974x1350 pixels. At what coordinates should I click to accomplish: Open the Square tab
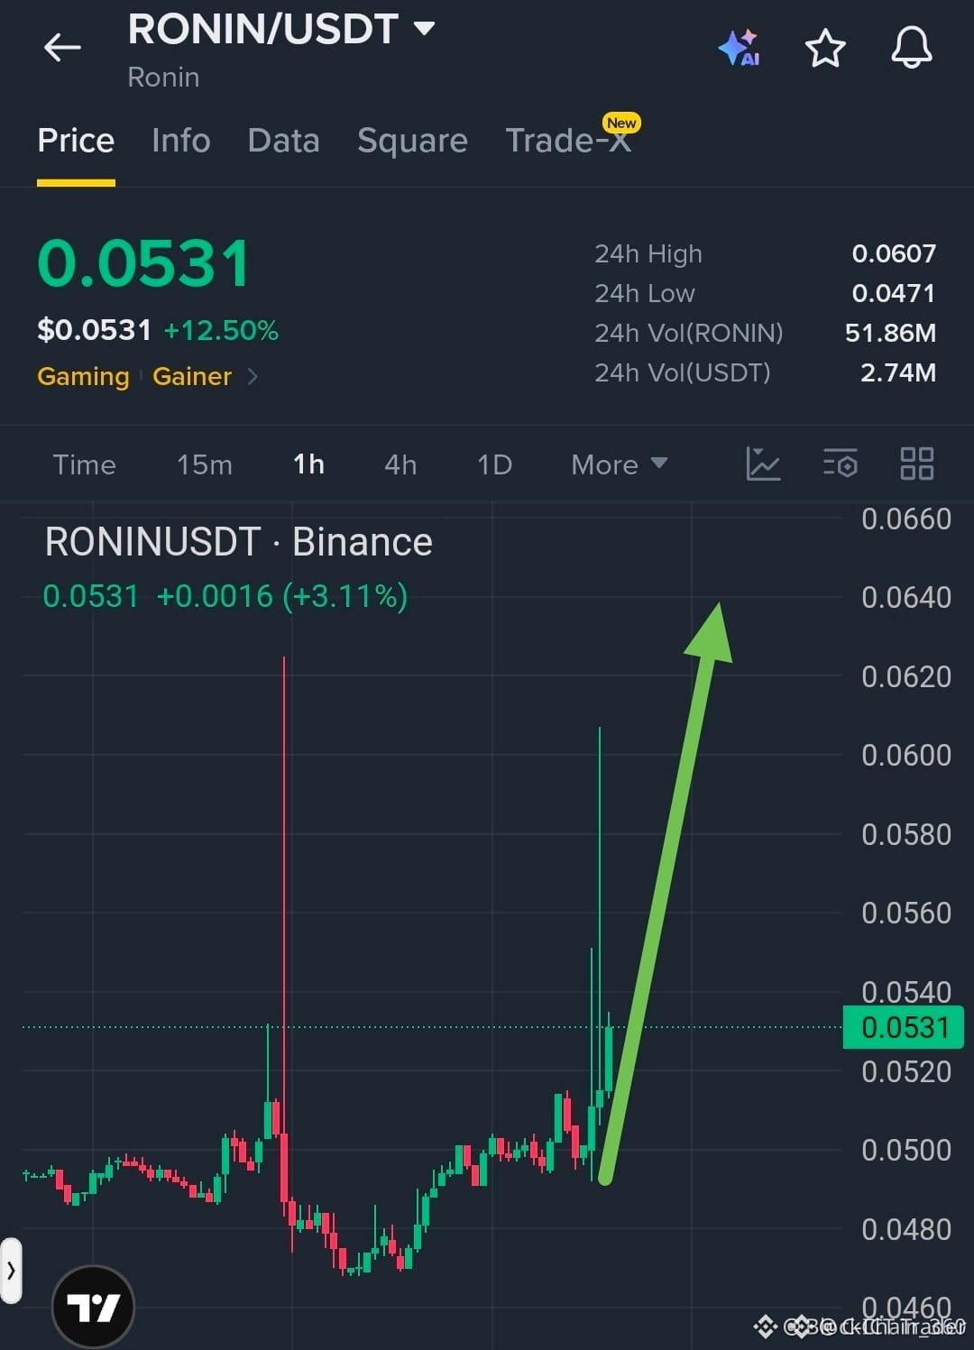pos(412,141)
